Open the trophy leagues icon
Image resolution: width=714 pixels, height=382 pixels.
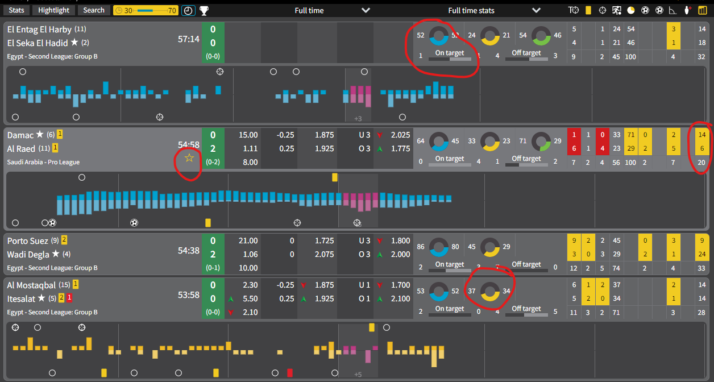[204, 10]
